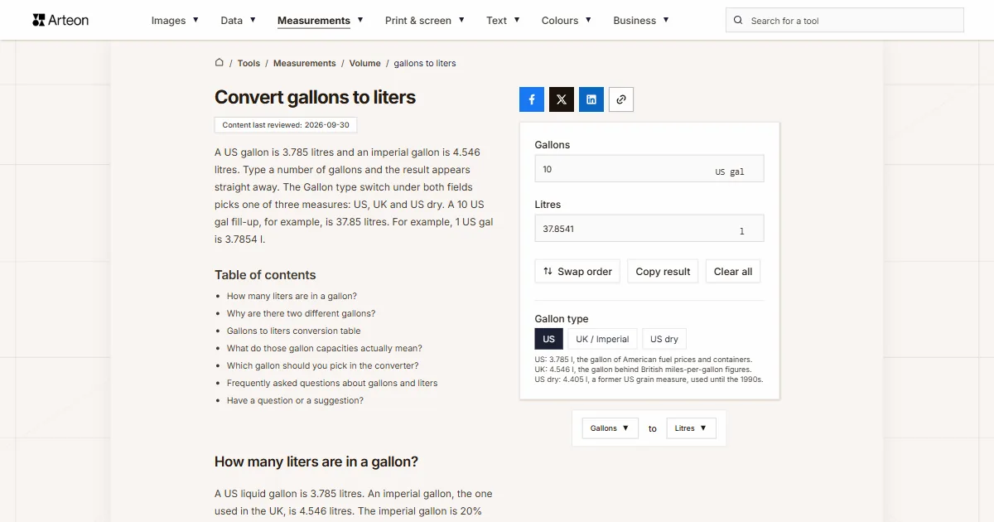Open the Litres target unit dropdown
This screenshot has width=994, height=522.
[692, 428]
